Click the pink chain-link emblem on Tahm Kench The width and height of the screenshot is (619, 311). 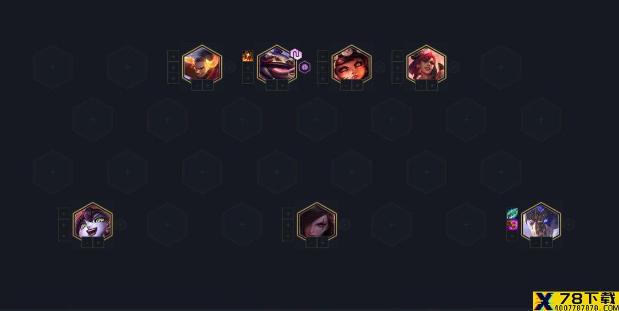(x=296, y=54)
